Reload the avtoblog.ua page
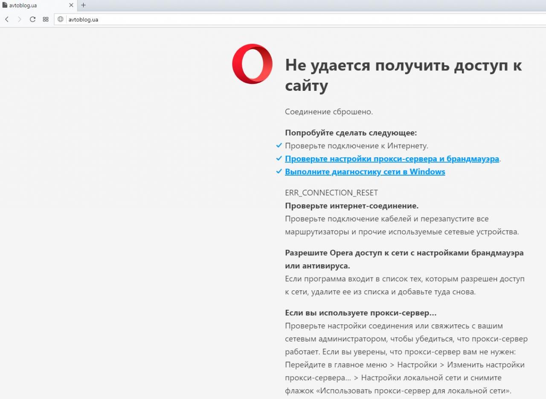The width and height of the screenshot is (546, 399). click(x=32, y=19)
